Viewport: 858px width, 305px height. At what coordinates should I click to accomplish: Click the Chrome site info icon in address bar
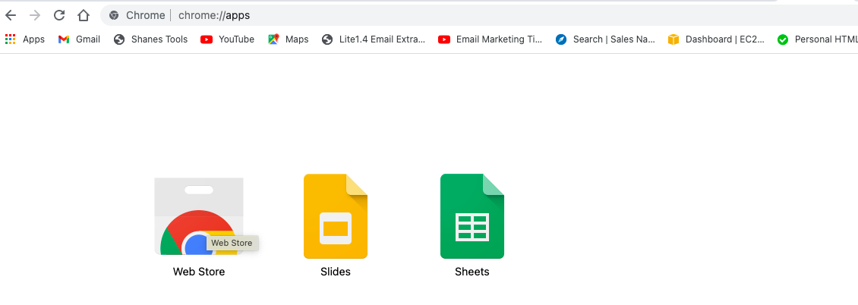click(114, 15)
